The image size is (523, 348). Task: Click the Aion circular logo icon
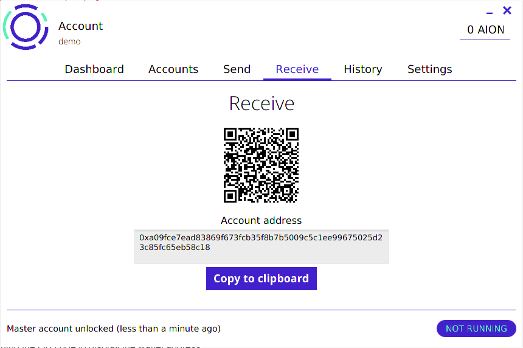[x=26, y=27]
